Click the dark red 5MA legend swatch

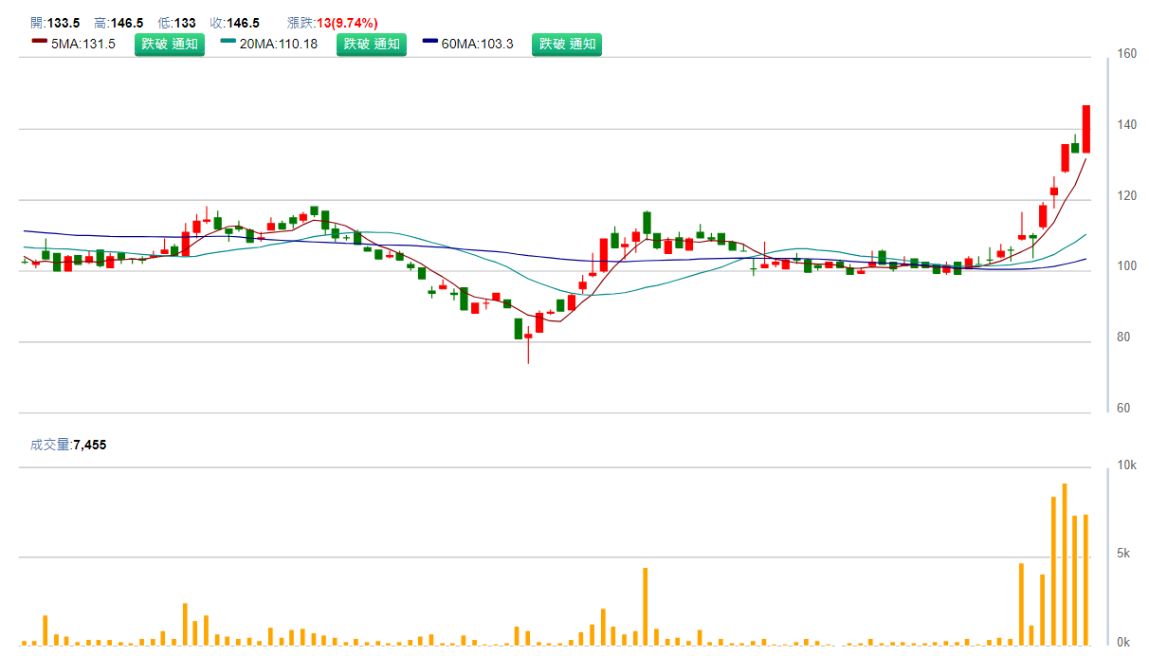coord(39,43)
